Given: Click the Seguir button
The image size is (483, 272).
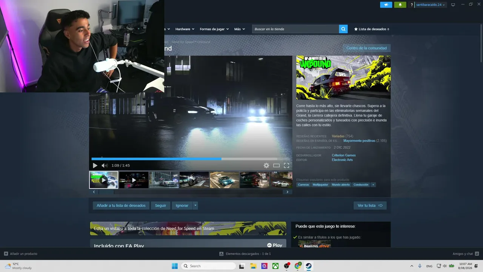Looking at the screenshot, I should pyautogui.click(x=160, y=206).
